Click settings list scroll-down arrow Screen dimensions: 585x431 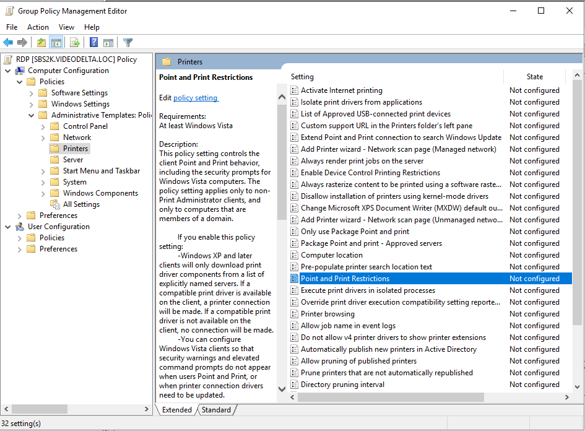(x=577, y=387)
